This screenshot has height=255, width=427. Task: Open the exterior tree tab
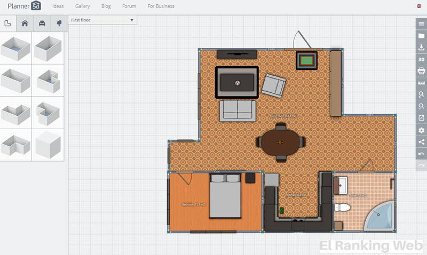[x=58, y=23]
